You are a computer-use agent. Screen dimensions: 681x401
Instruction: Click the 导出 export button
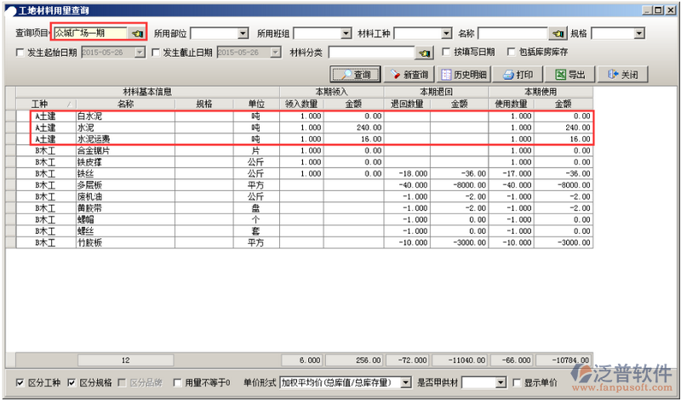(570, 75)
